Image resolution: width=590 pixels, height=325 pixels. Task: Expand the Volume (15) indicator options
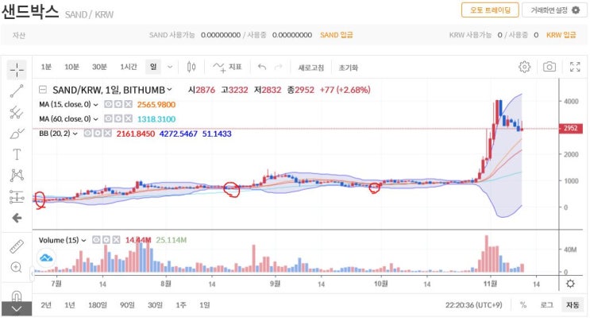[x=83, y=240]
